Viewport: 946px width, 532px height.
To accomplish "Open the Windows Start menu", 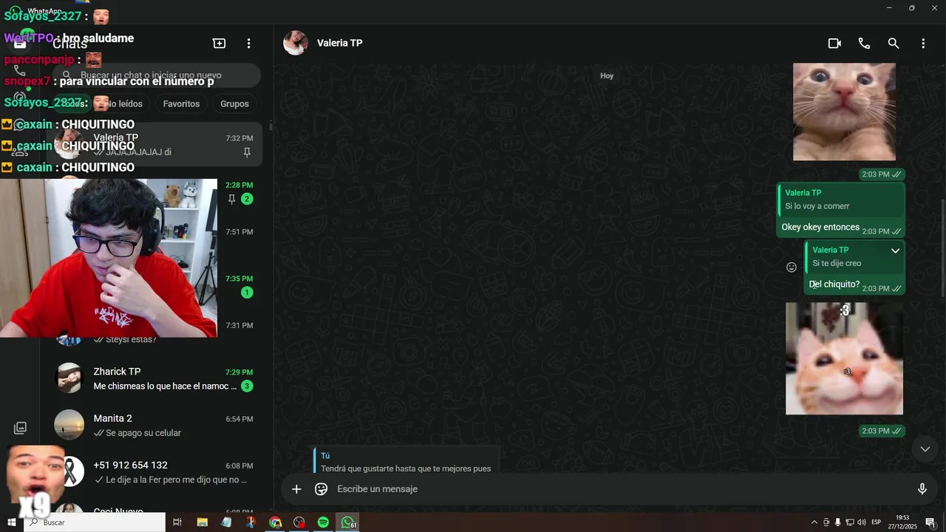I will point(12,522).
